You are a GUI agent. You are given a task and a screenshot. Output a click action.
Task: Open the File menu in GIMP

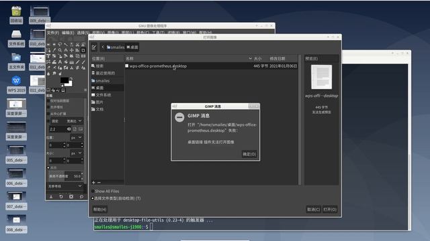pyautogui.click(x=52, y=33)
